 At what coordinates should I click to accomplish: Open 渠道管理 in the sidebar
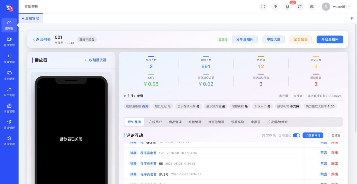(x=9, y=124)
